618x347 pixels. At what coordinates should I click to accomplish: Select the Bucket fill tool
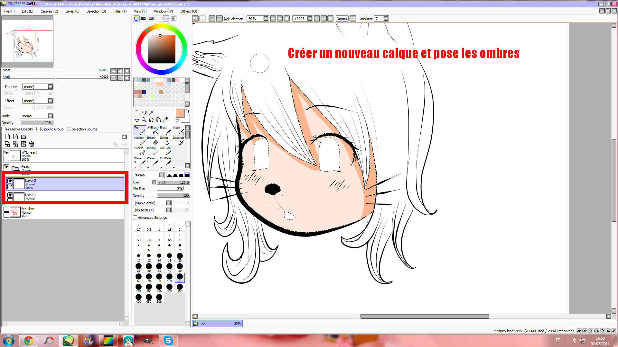click(140, 151)
